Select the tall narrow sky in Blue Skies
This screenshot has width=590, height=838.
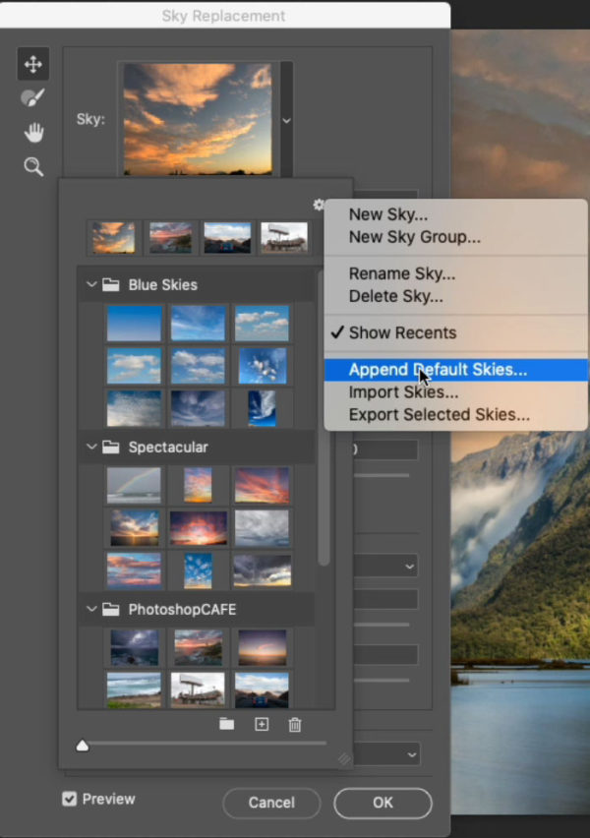tap(262, 408)
